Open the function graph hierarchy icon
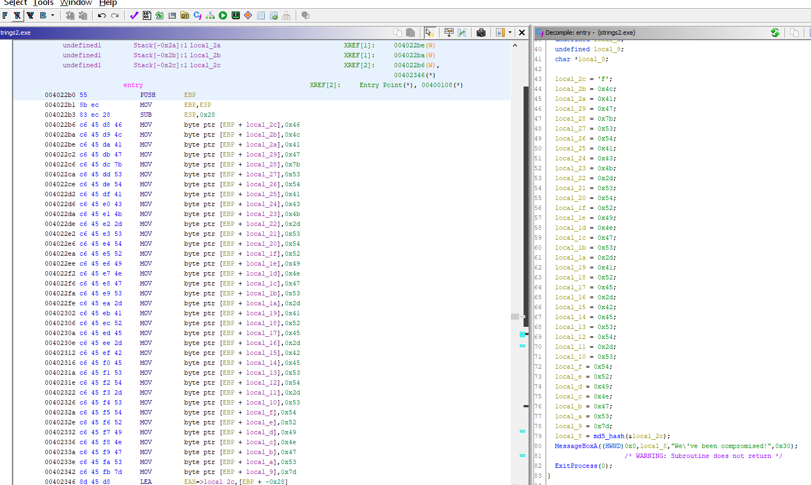The image size is (811, 485). [210, 15]
